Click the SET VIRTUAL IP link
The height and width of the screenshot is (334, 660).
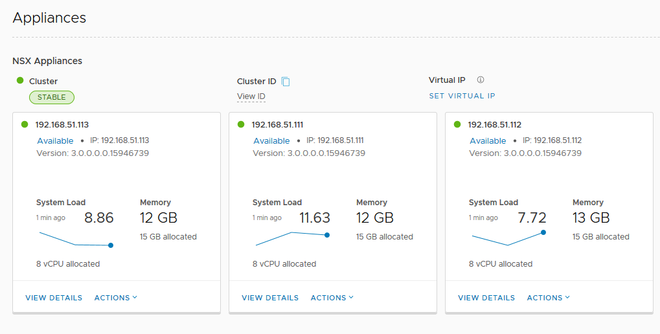pos(462,96)
